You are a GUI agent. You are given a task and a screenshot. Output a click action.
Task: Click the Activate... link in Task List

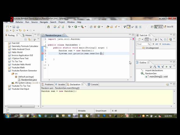click(x=166, y=44)
